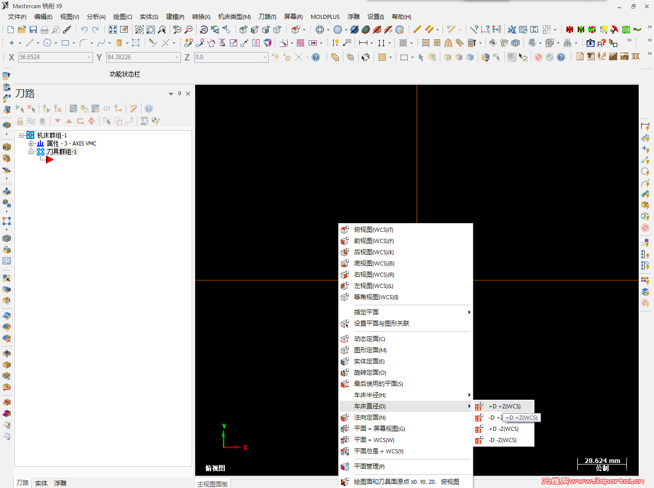Click the move insert arrow up icon
Image resolution: width=654 pixels, height=488 pixels.
(69, 121)
